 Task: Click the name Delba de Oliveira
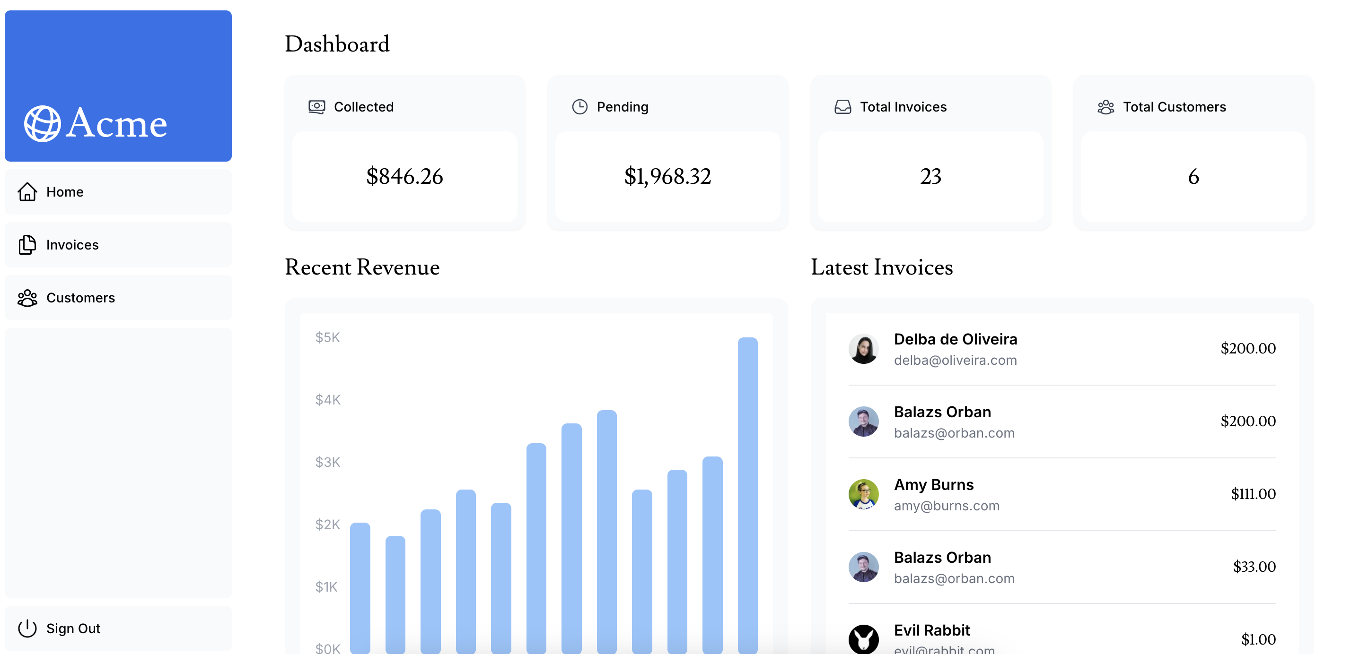click(956, 339)
